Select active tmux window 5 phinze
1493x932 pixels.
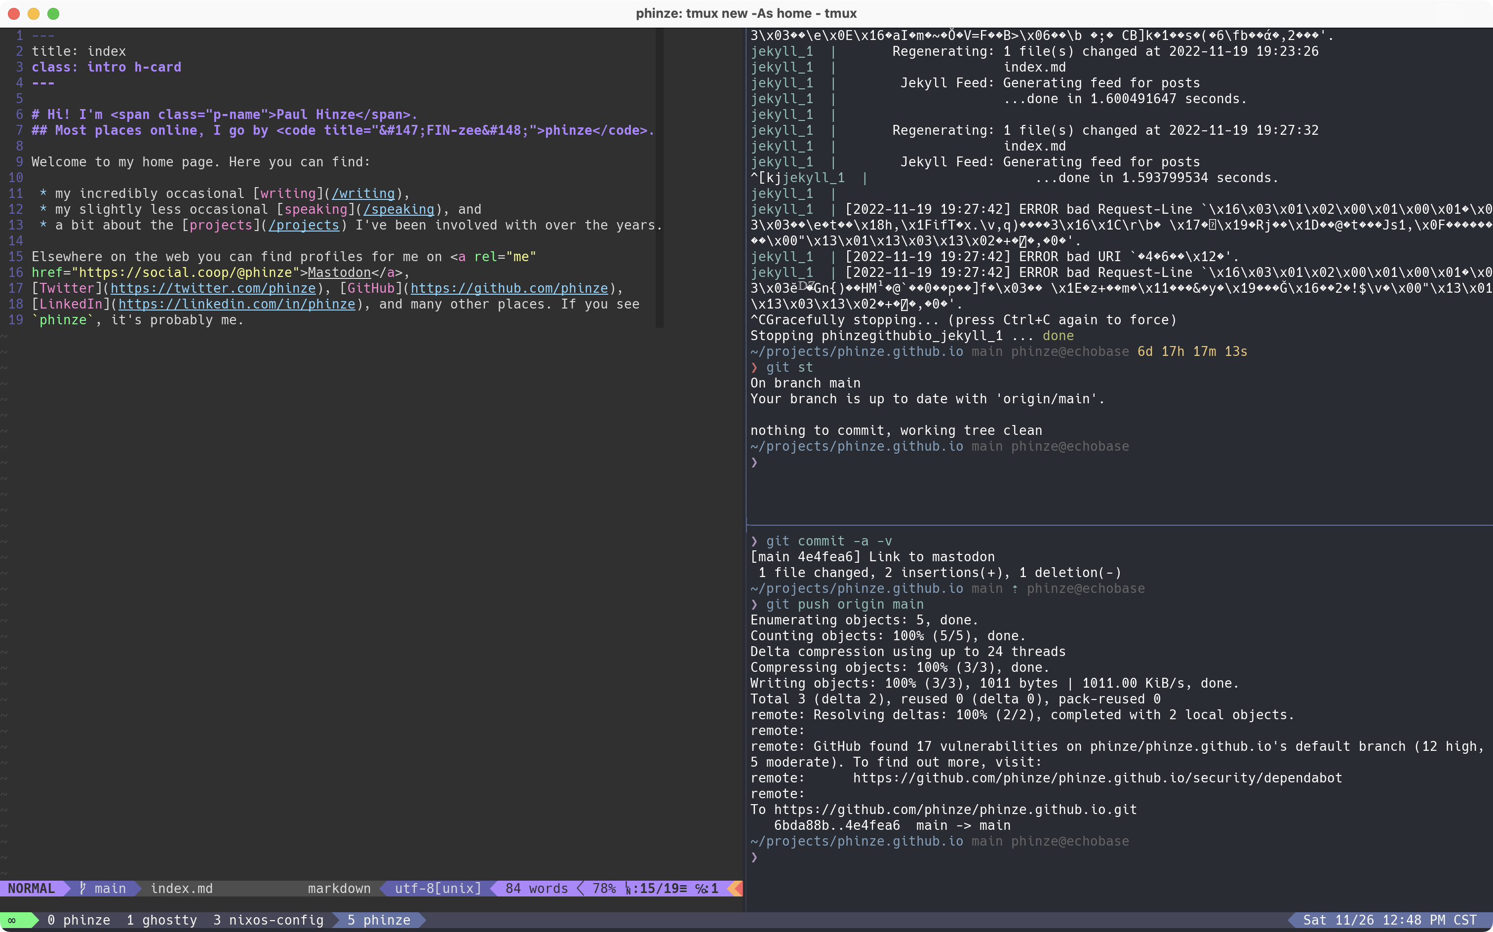point(379,920)
